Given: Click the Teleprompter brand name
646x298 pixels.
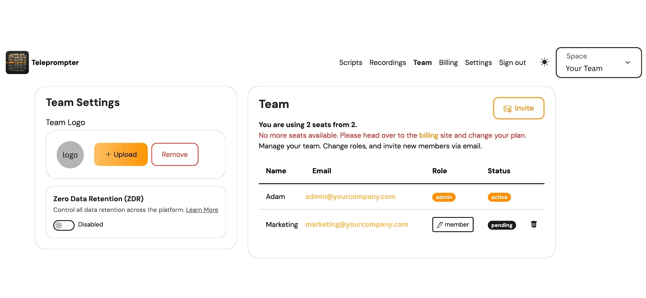Looking at the screenshot, I should (55, 62).
